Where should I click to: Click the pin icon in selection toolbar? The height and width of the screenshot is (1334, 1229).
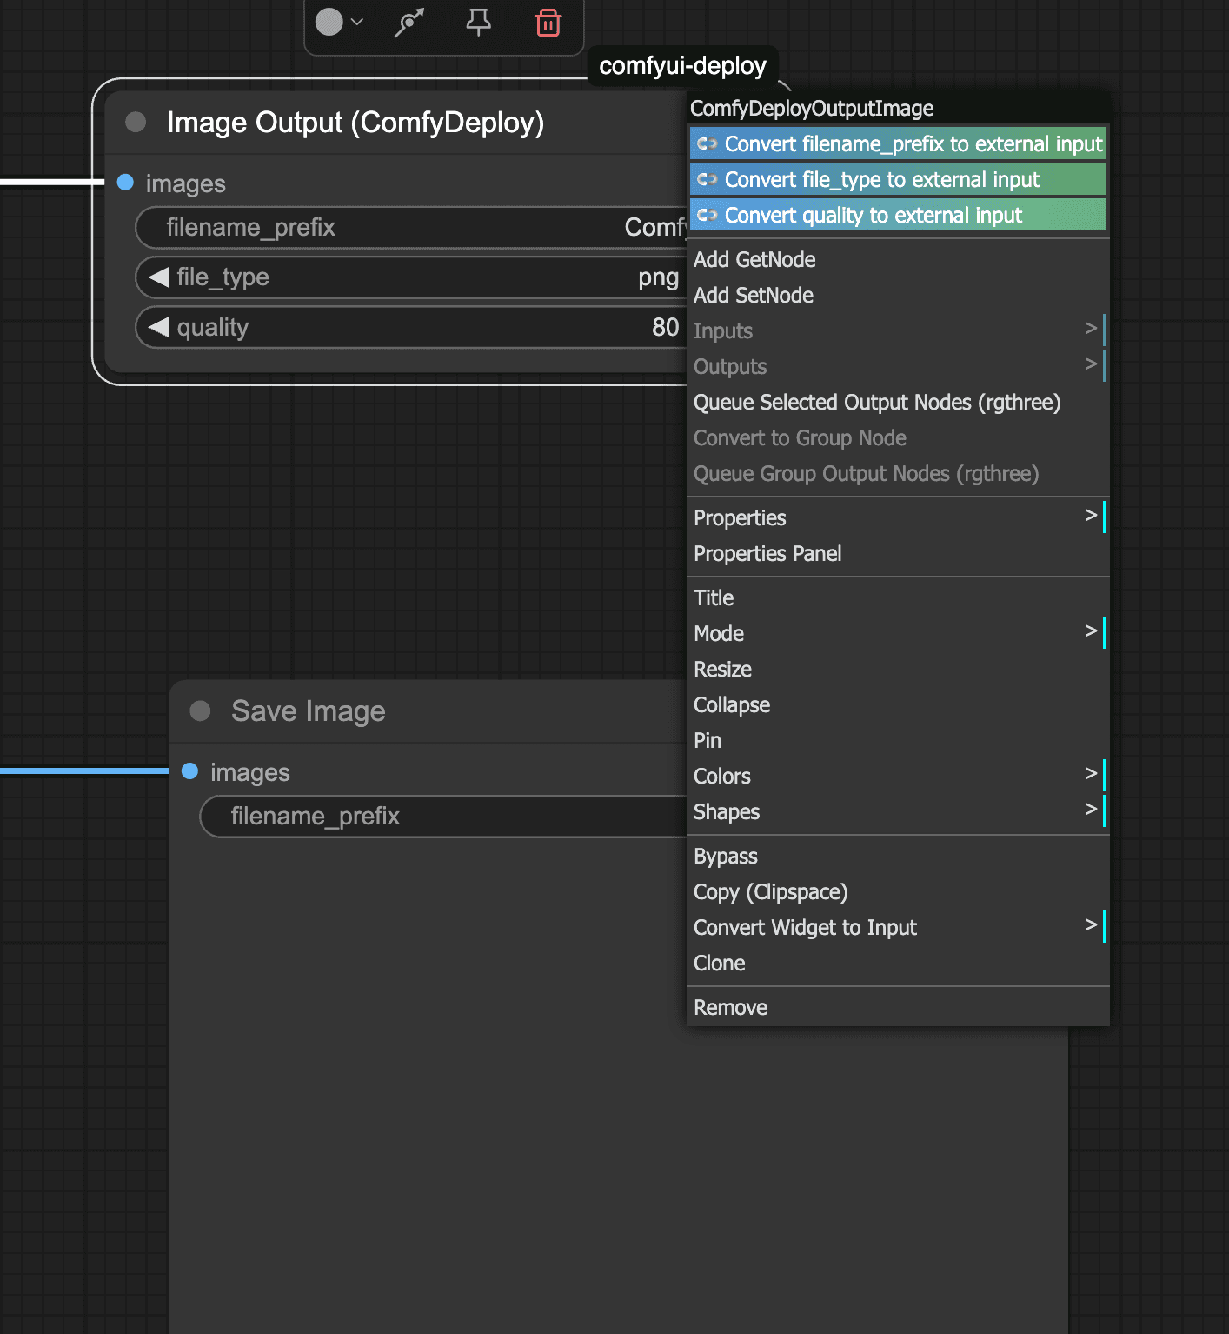click(x=478, y=23)
